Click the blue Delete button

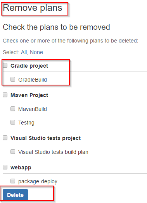(16, 195)
